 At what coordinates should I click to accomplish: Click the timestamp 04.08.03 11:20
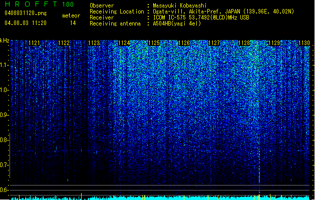point(26,23)
